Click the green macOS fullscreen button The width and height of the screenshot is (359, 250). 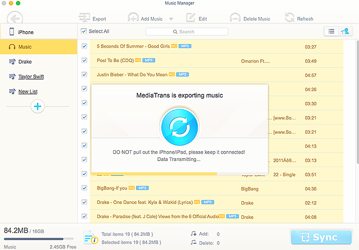pyautogui.click(x=18, y=3)
